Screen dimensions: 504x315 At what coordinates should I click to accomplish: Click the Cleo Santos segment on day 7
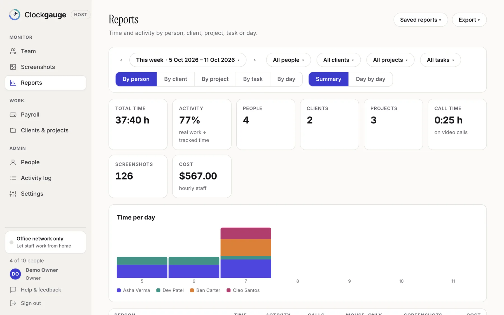246,233
